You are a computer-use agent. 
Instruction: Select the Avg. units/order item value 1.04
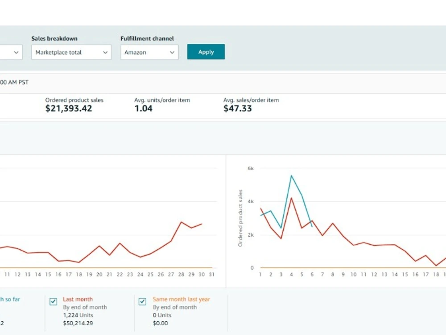[x=143, y=109]
